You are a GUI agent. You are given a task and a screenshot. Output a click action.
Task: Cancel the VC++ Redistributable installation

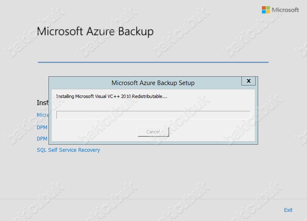point(153,132)
